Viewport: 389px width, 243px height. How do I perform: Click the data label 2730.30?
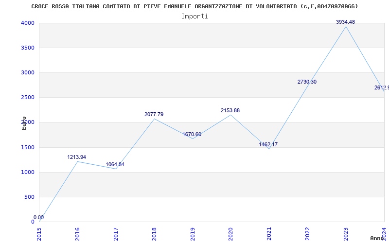click(x=307, y=82)
